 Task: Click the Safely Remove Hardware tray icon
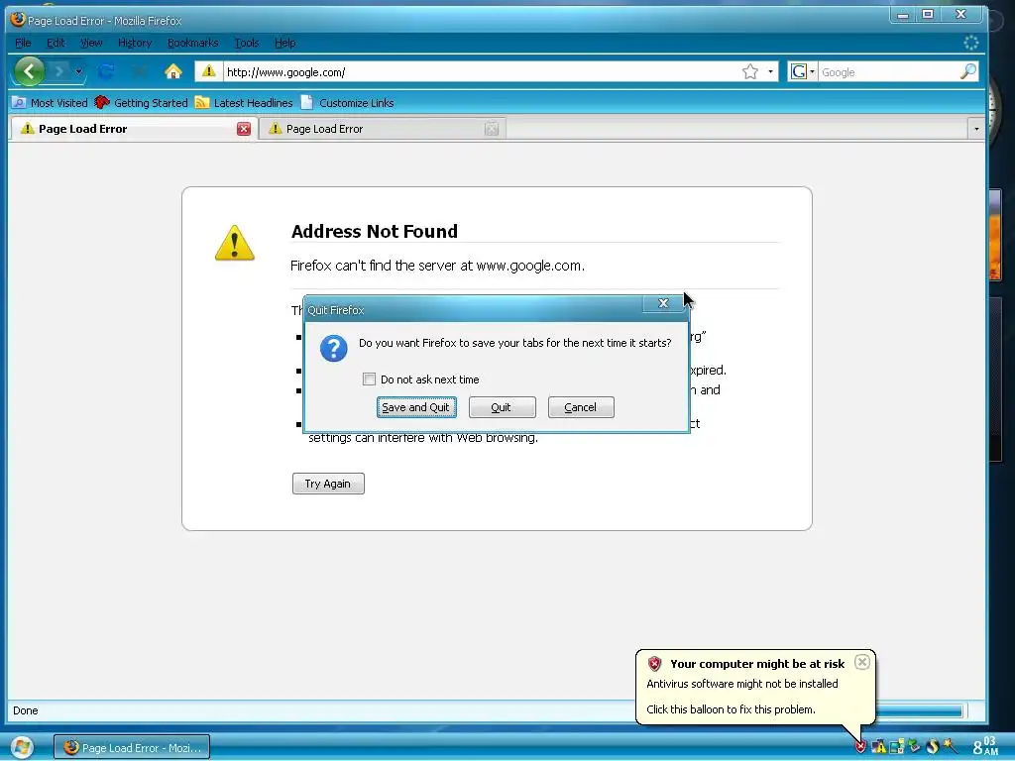pyautogui.click(x=914, y=746)
